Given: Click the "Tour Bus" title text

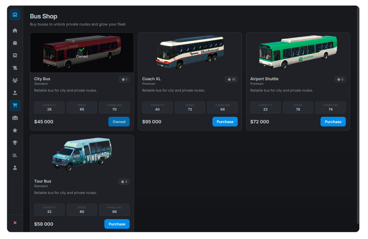Looking at the screenshot, I should 43,181.
